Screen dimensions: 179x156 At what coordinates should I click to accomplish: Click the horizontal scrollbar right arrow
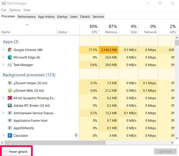[x=172, y=142]
